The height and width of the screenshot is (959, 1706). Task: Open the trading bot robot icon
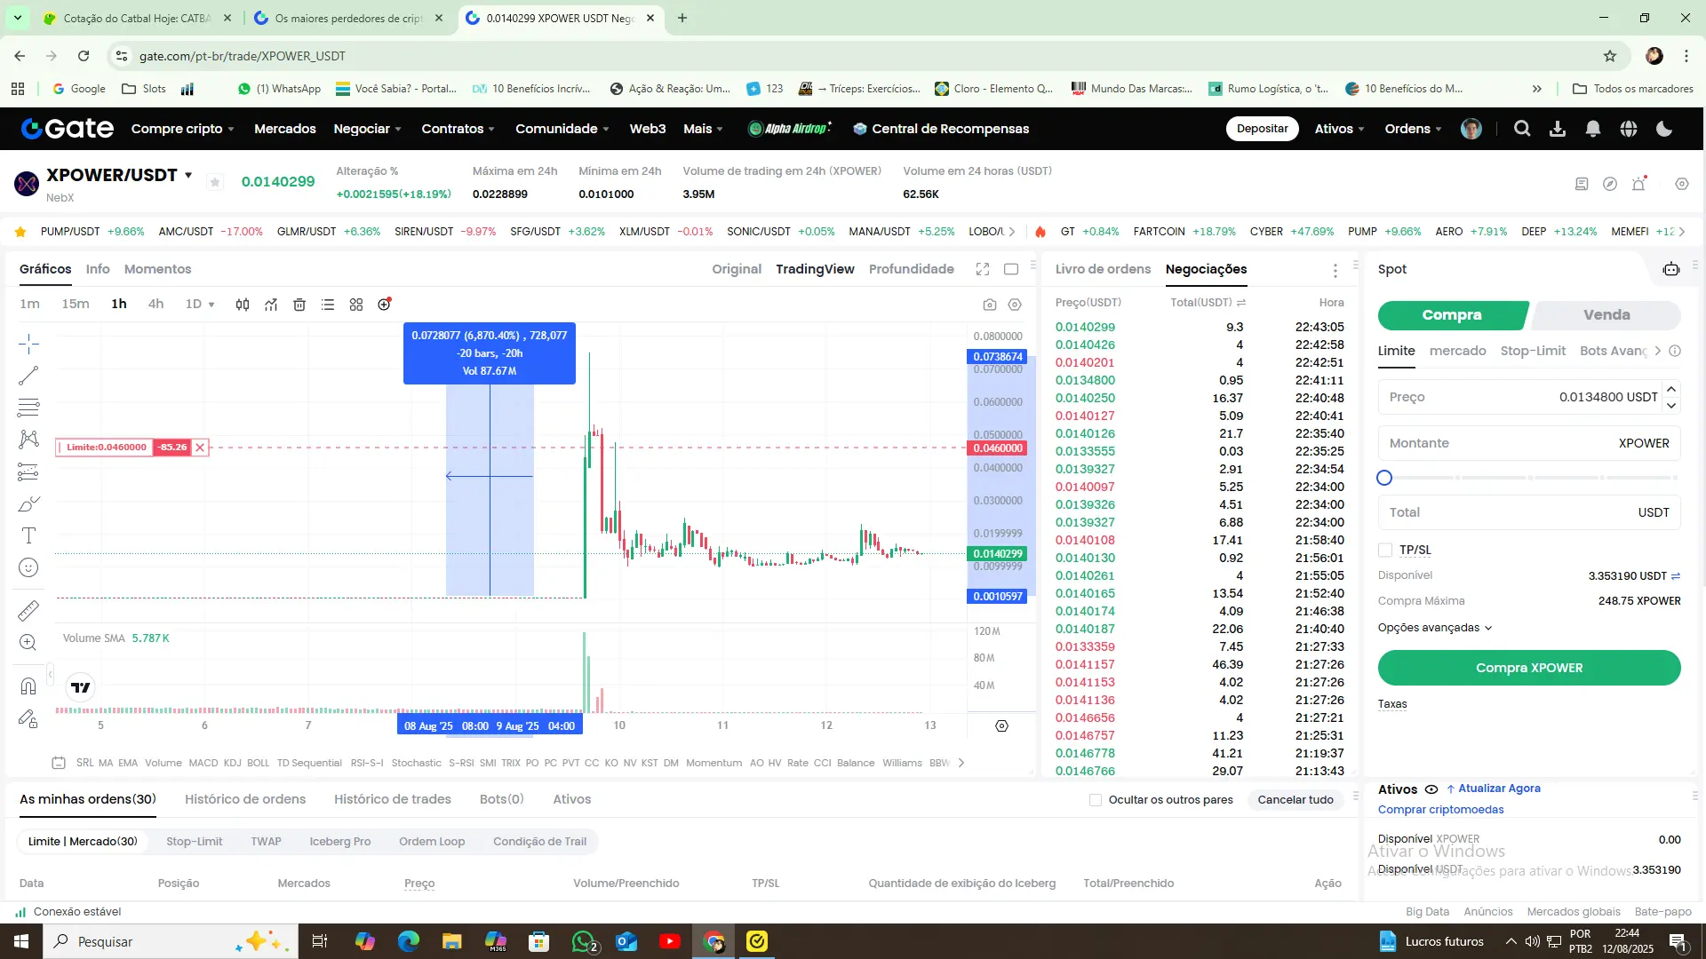coord(1671,269)
